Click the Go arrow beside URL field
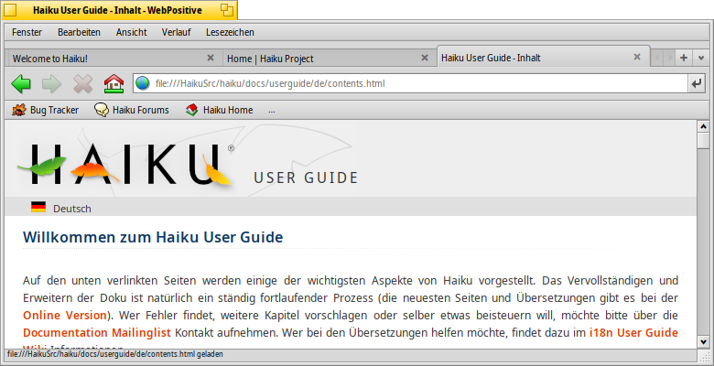 [698, 84]
